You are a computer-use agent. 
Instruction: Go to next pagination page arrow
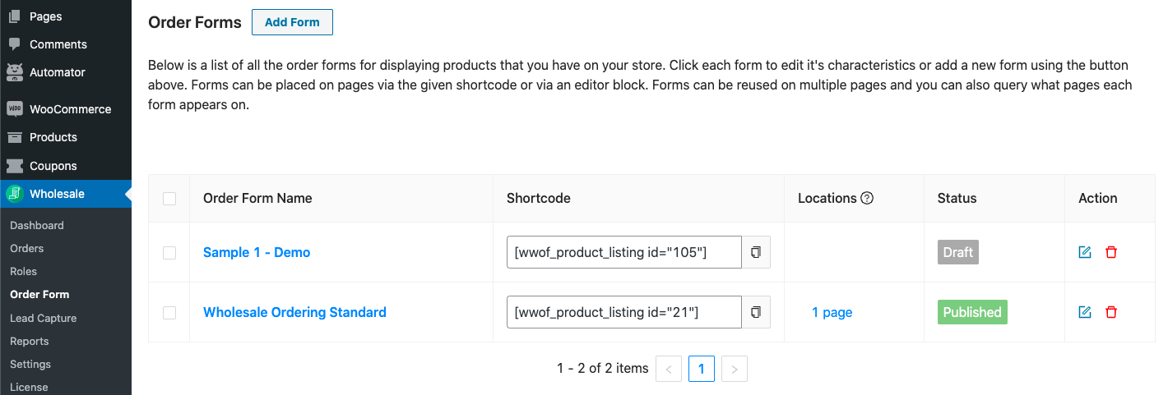(x=734, y=370)
